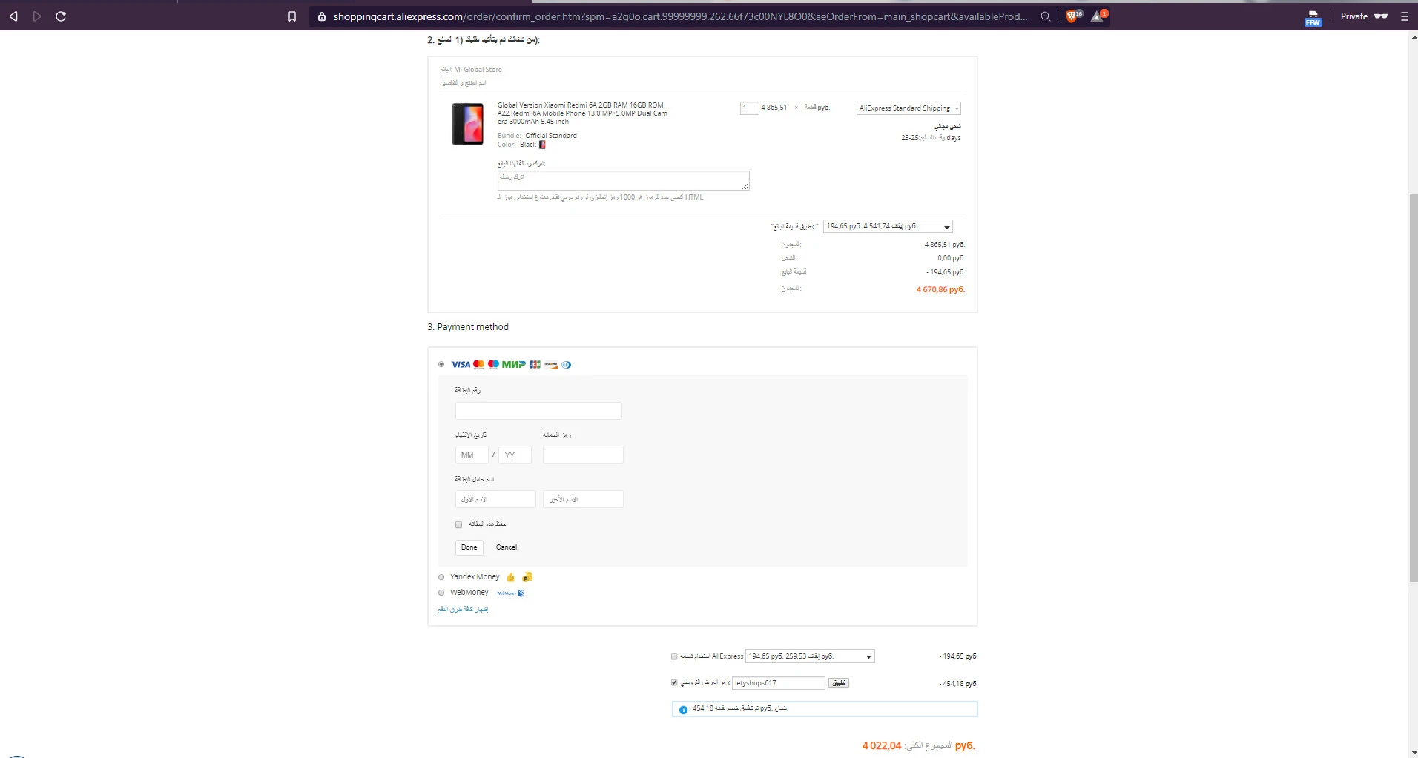Click the Global Version Xiaomi Redmi 6A title
1418x758 pixels.
(582, 113)
